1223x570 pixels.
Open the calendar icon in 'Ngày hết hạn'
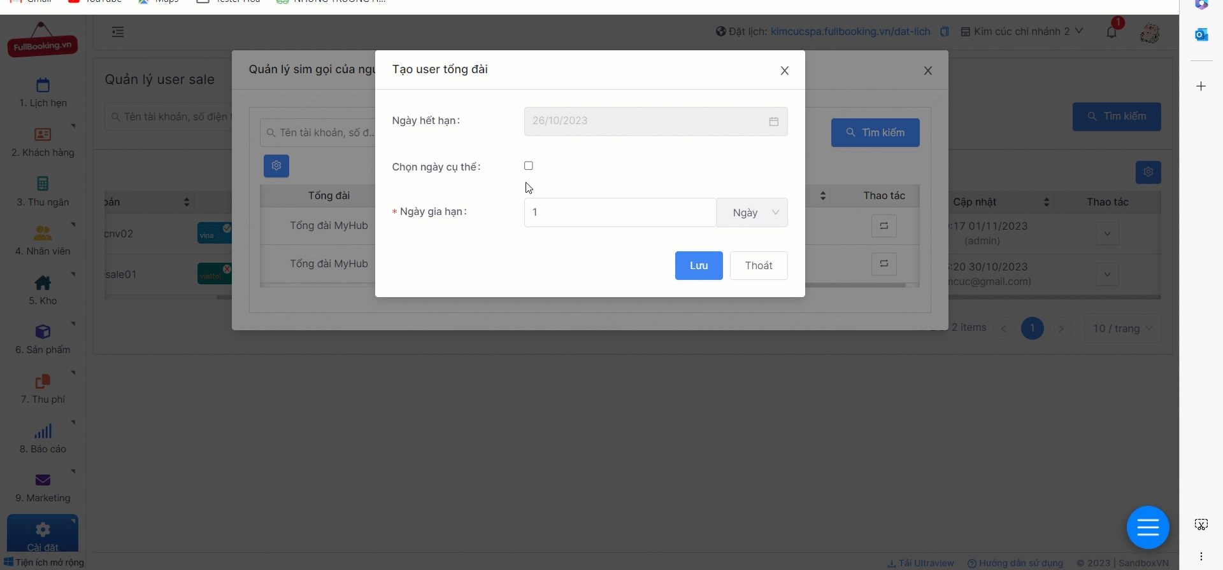point(774,122)
